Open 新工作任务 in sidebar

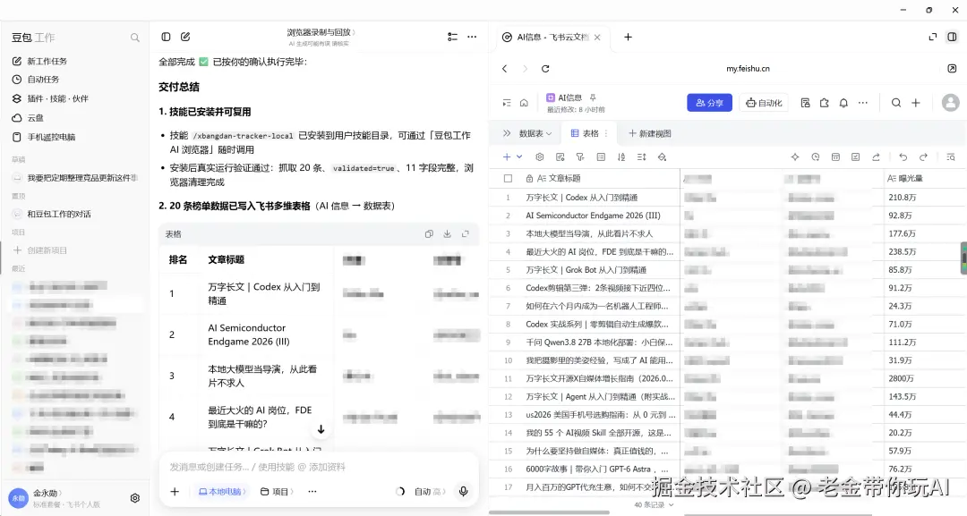(x=47, y=61)
